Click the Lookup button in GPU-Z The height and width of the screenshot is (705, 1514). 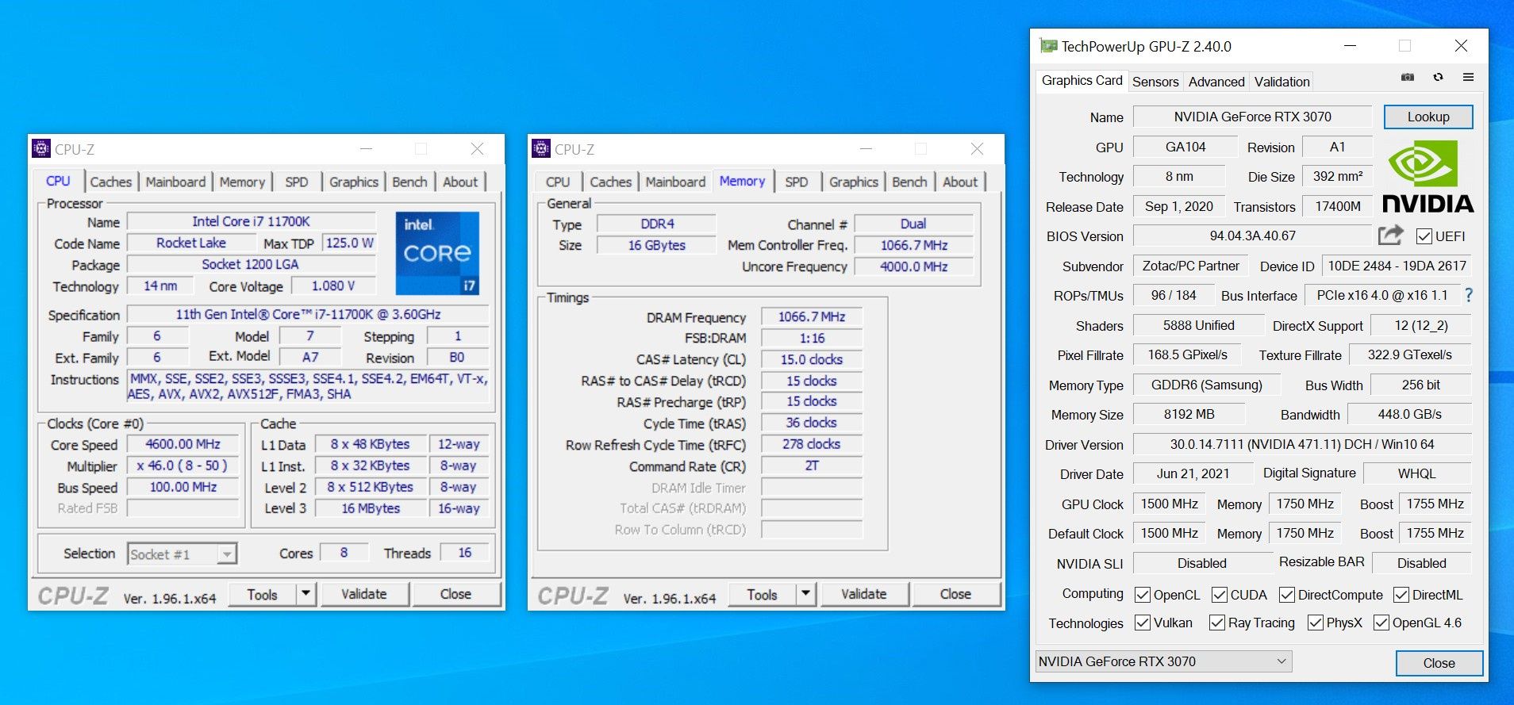tap(1428, 117)
